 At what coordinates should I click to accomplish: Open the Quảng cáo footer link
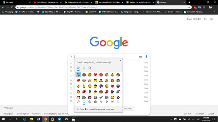(9, 114)
